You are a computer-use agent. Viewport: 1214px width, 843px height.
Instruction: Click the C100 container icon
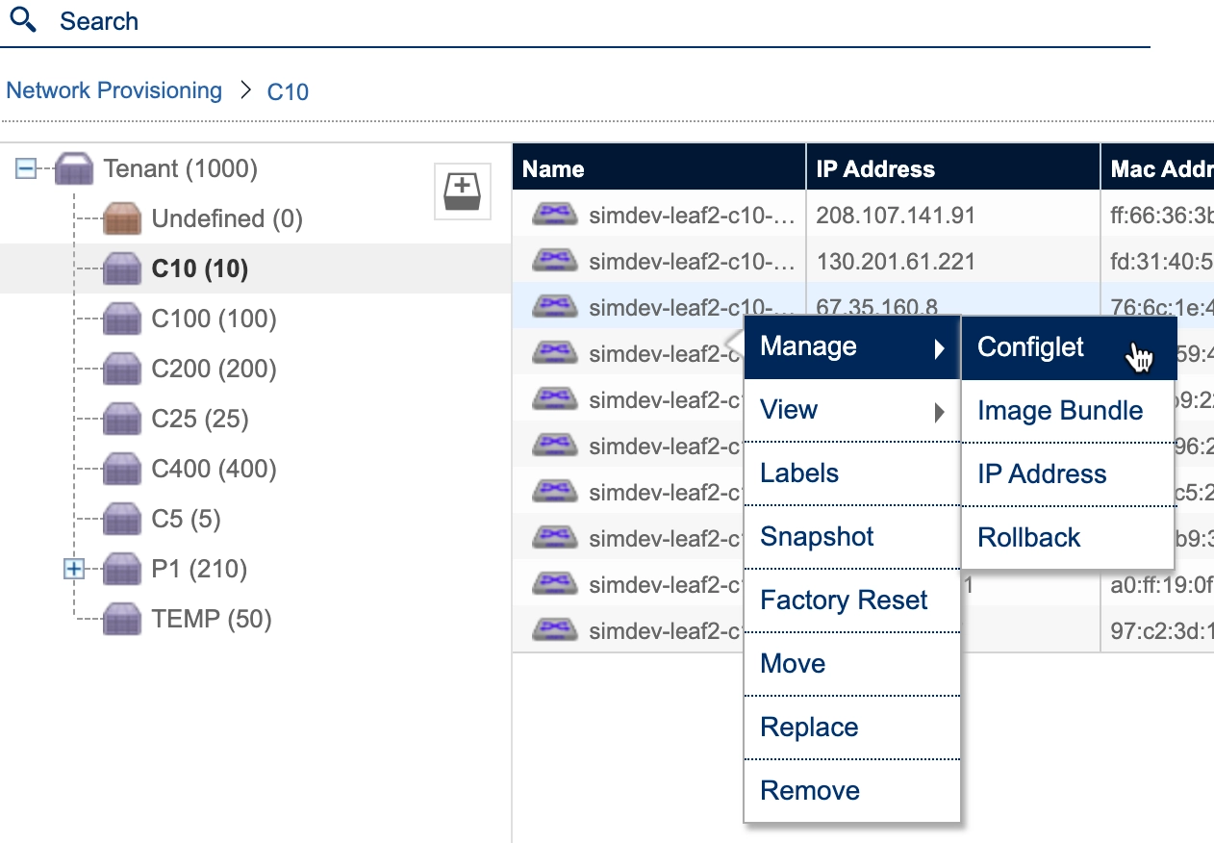point(122,319)
